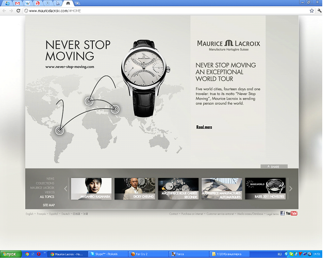Viewport: 330px width, 264px height.
Task: Click the Read more link
Action: coord(204,127)
